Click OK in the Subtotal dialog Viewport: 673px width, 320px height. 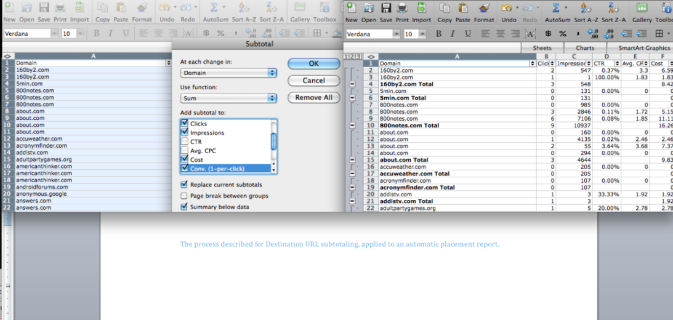click(314, 63)
